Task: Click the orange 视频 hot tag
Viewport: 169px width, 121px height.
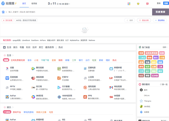Action: 141,53
